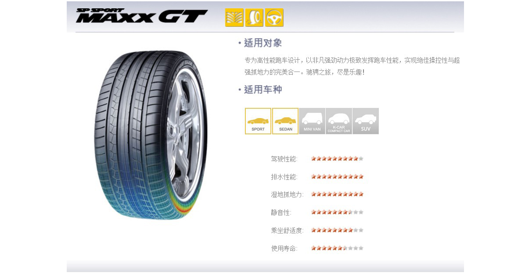
Task: Click the 静音性 star rating
Action: tap(337, 212)
